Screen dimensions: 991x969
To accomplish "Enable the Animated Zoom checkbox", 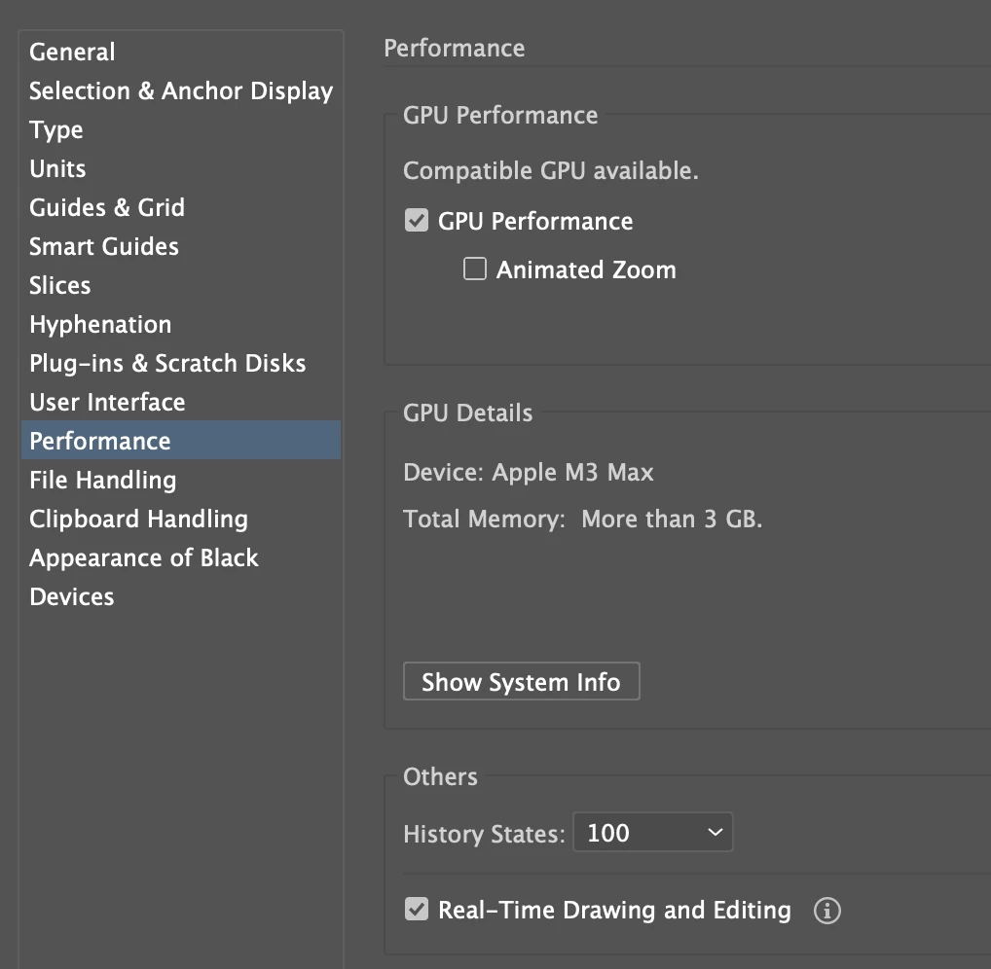I will point(475,269).
